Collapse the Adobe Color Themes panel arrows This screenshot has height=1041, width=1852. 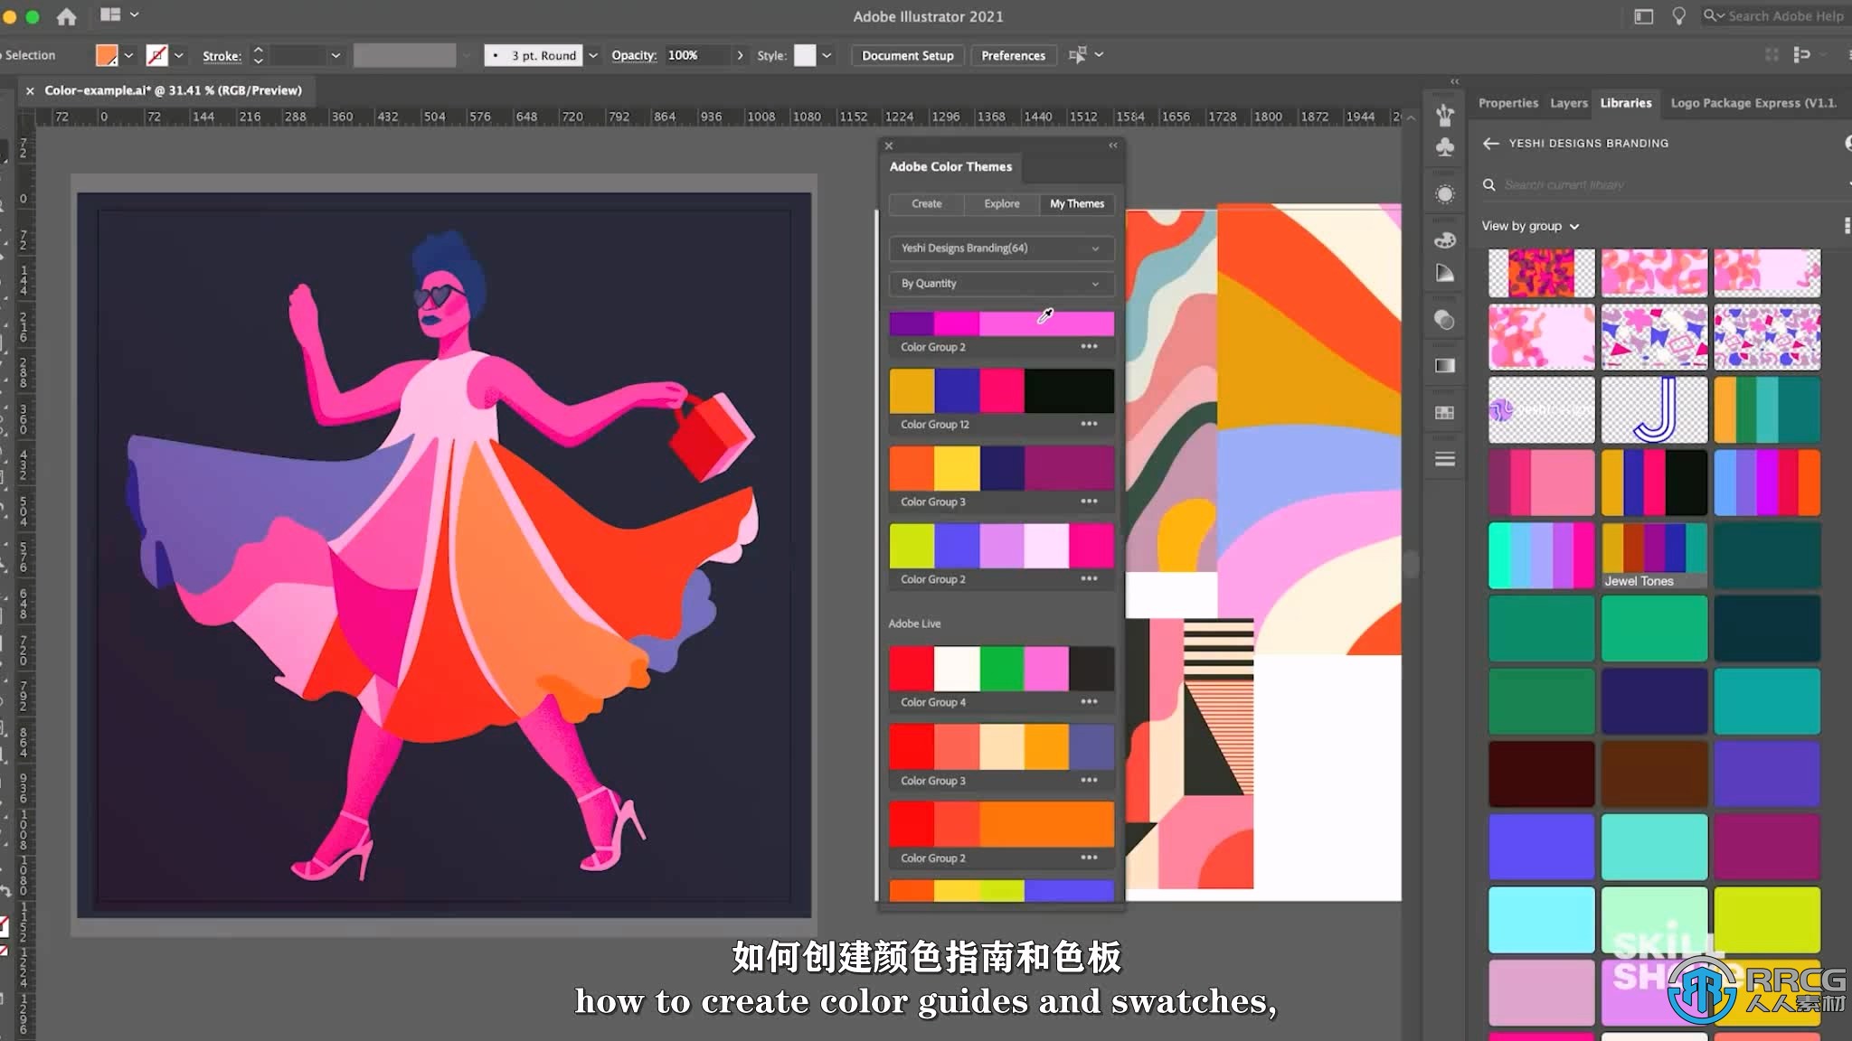click(1113, 145)
